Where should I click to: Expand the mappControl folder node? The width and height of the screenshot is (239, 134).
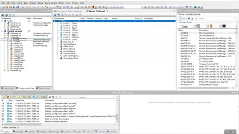pyautogui.click(x=8, y=56)
